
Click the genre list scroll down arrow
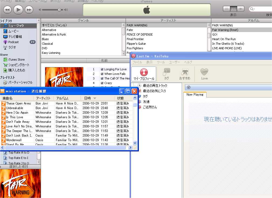123,54
